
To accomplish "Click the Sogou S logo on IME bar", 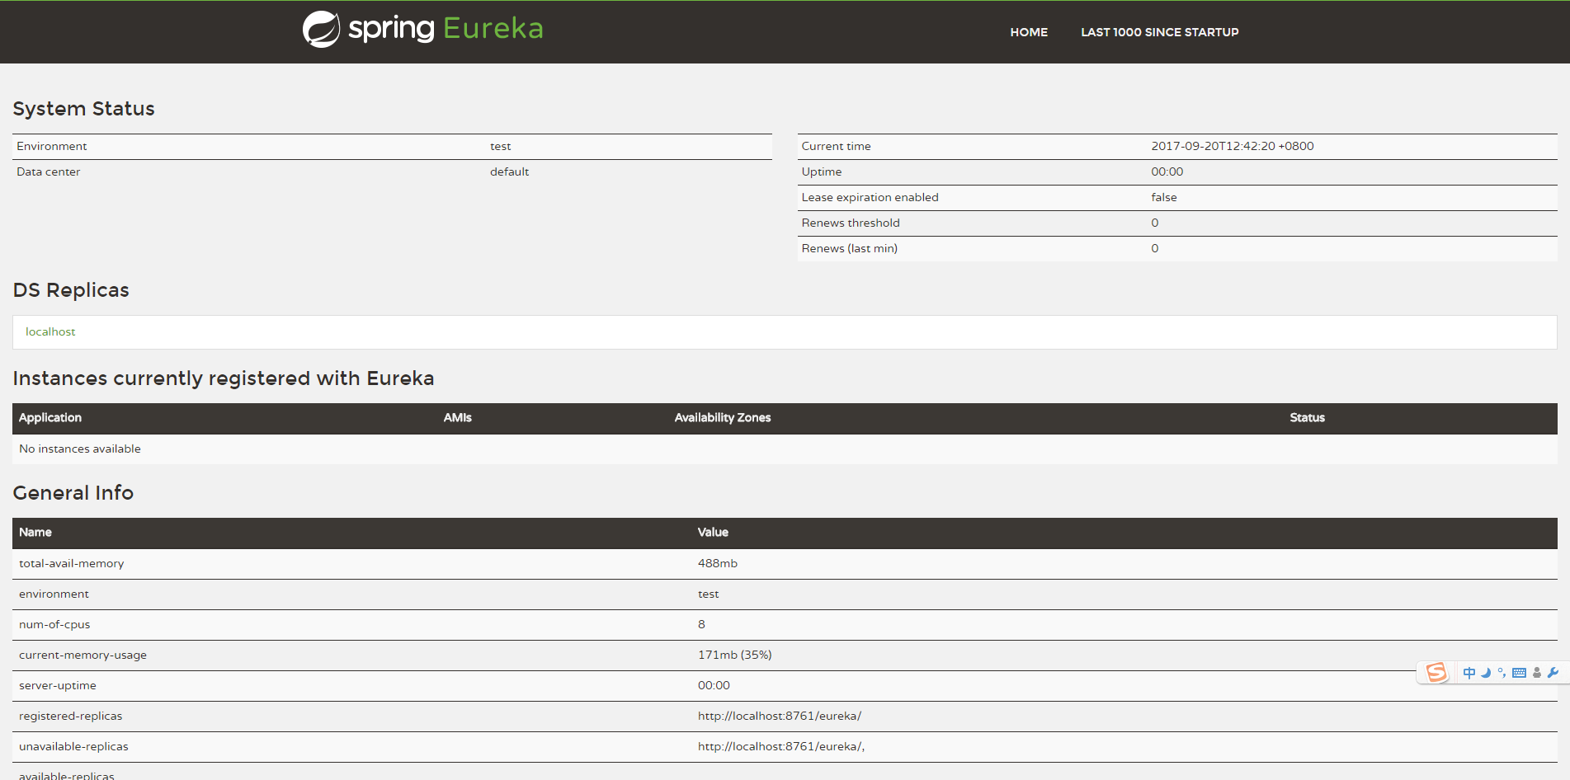I will (1436, 673).
